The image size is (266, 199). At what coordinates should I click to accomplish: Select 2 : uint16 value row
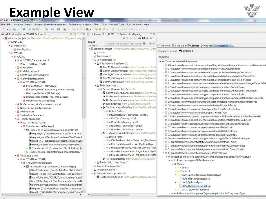(185, 171)
